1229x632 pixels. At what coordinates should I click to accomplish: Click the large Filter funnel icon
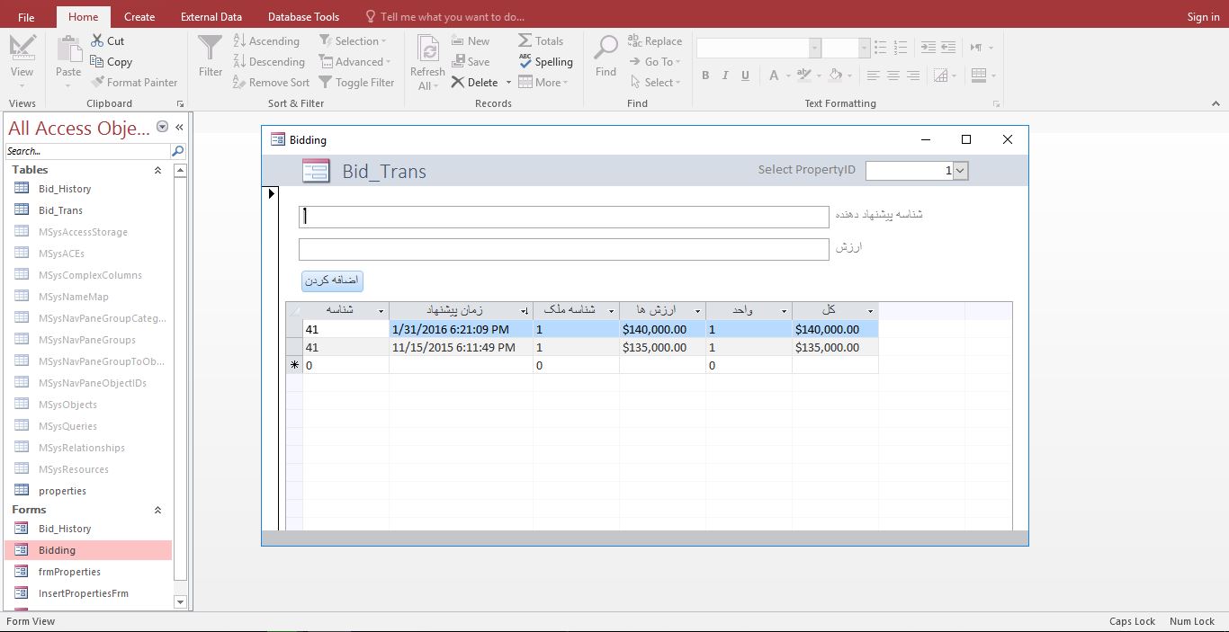210,49
